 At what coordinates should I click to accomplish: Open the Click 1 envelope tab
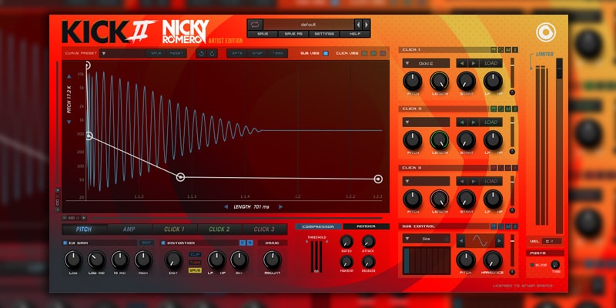point(175,229)
